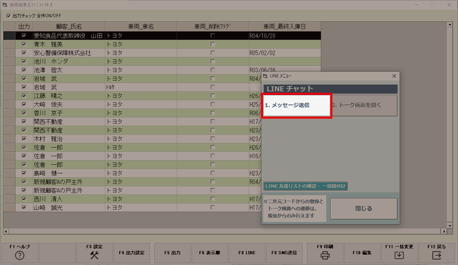
Task: Print using the F9 印刷 button
Action: click(x=325, y=253)
